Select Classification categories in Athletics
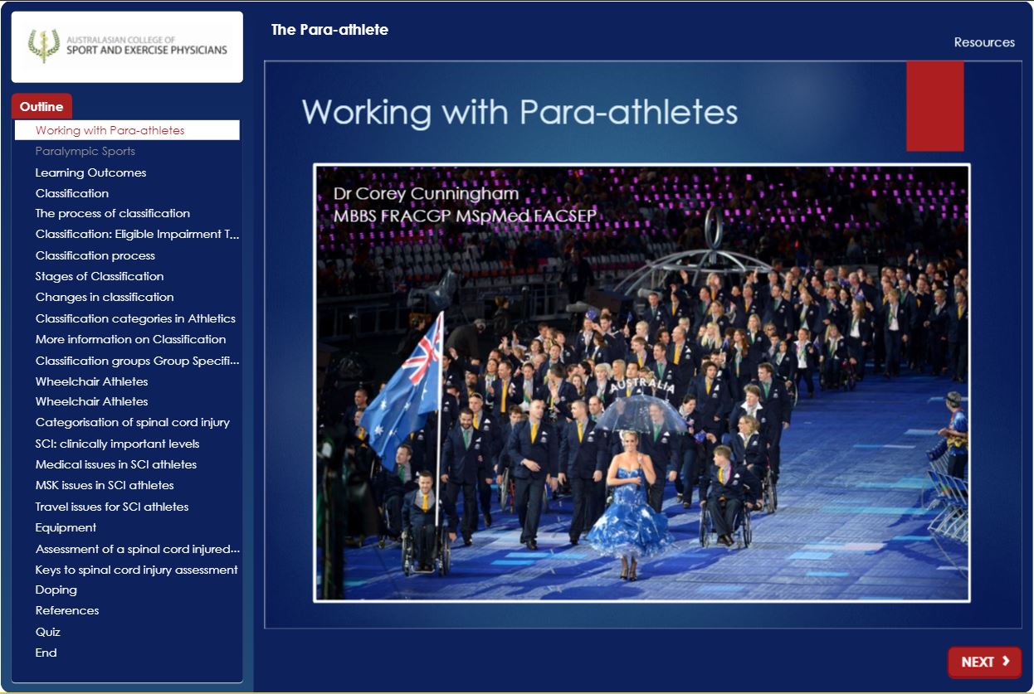The height and width of the screenshot is (694, 1034). tap(135, 318)
